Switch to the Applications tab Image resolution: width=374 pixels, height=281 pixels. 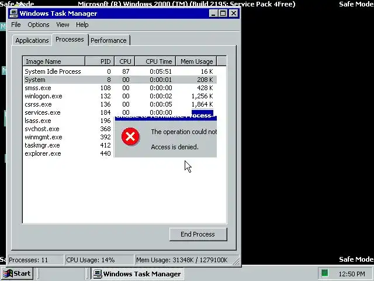(32, 40)
